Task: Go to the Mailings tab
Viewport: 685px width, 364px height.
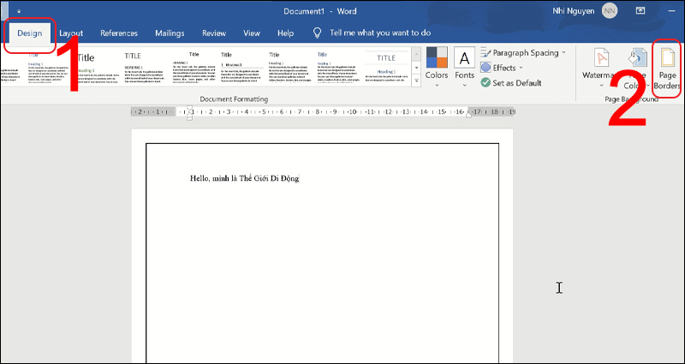Action: pos(170,33)
